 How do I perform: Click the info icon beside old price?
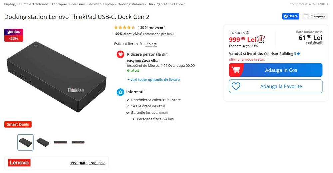[247, 33]
